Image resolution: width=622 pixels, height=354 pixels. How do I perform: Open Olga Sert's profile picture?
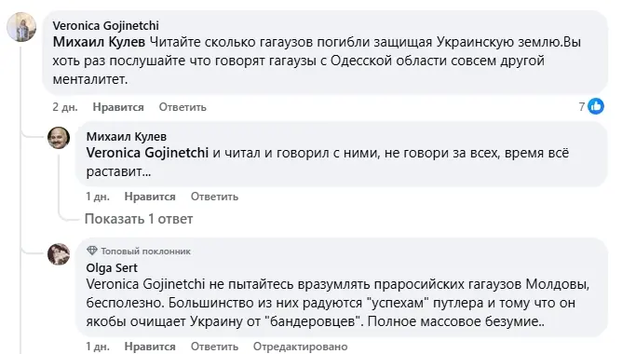click(59, 254)
